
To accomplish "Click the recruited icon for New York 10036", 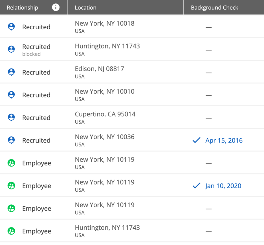I will (12, 140).
